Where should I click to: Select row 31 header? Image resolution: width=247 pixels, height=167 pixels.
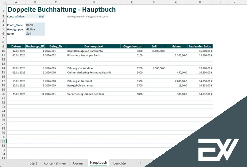[x=3, y=141]
